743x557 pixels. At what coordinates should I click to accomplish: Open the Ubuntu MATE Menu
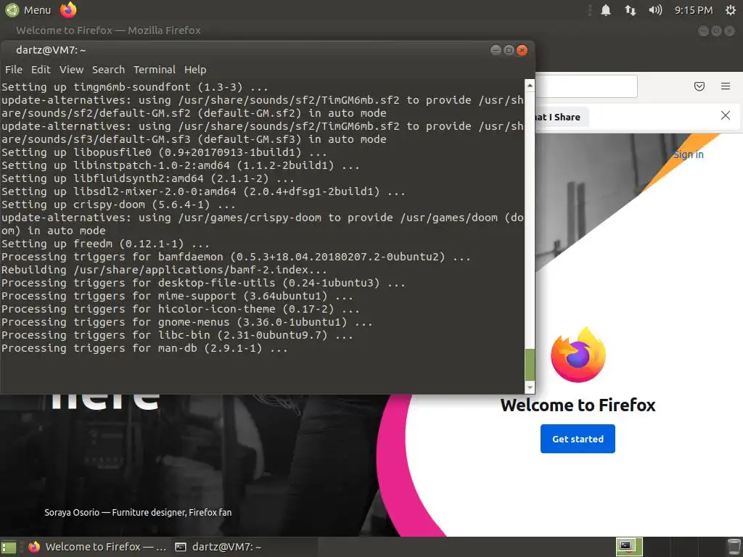[x=28, y=10]
